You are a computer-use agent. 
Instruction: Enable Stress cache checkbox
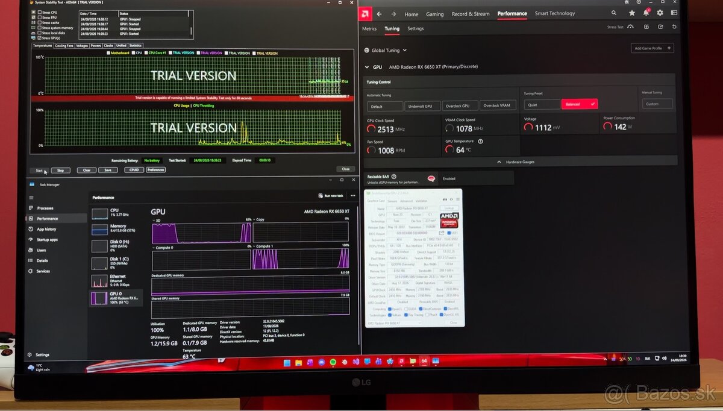40,22
